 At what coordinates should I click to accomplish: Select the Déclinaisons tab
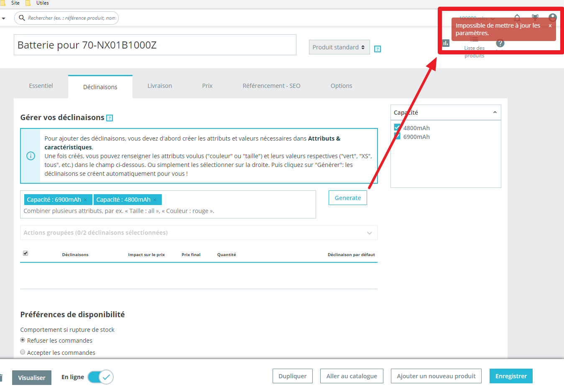tap(100, 87)
